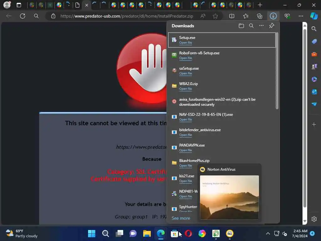The image size is (321, 241).
Task: Select BkavHomePlus.zip download entry
Action: click(222, 163)
